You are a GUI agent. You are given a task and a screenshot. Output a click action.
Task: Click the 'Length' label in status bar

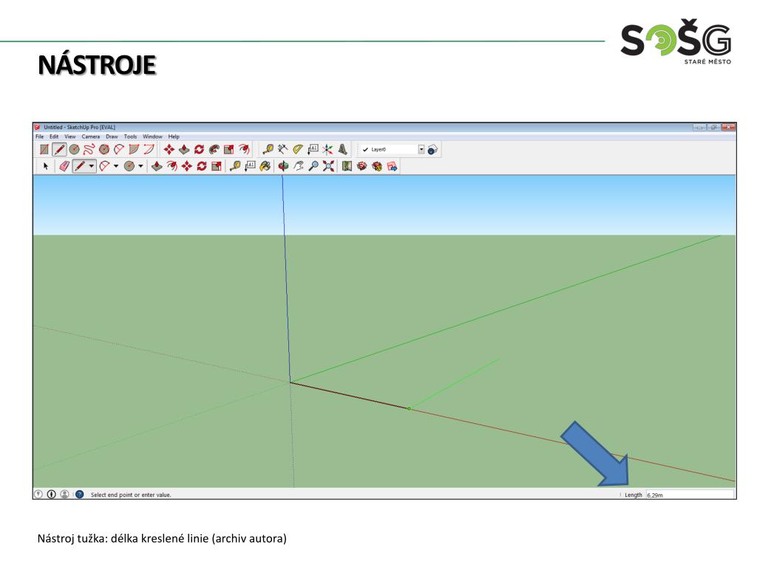634,495
